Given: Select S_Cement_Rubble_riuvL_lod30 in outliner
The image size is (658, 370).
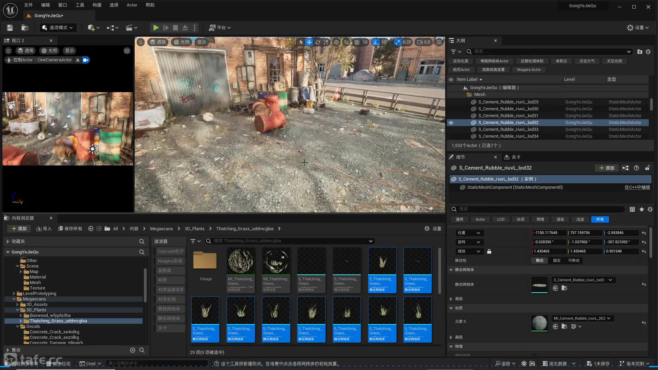Looking at the screenshot, I should 508,109.
